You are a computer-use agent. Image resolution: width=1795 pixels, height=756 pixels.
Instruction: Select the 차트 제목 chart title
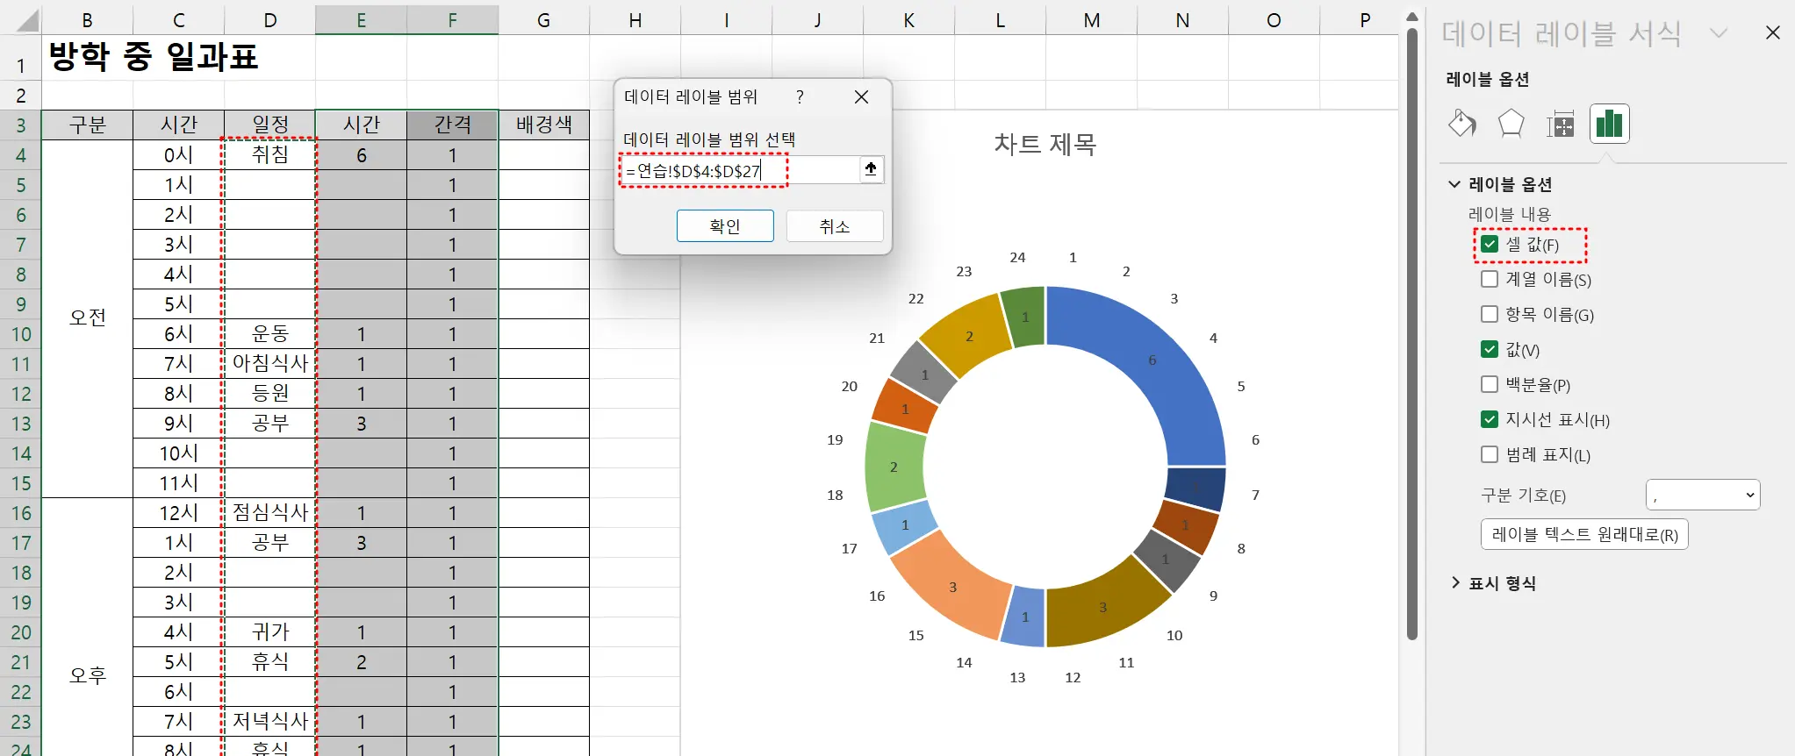(1045, 144)
